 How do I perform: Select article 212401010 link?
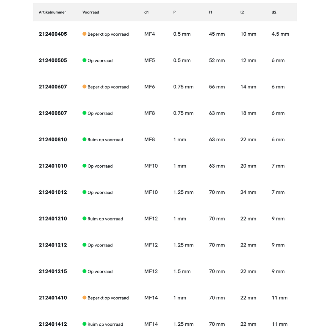(53, 166)
